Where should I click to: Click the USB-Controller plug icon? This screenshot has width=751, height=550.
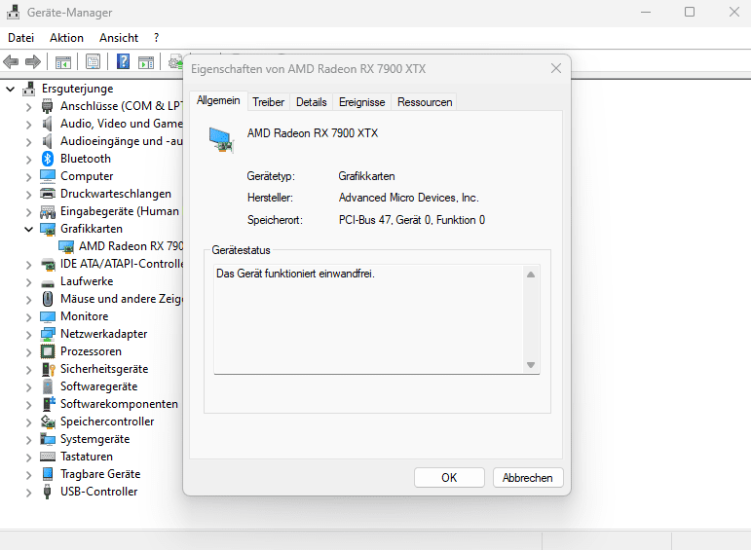[x=48, y=492]
